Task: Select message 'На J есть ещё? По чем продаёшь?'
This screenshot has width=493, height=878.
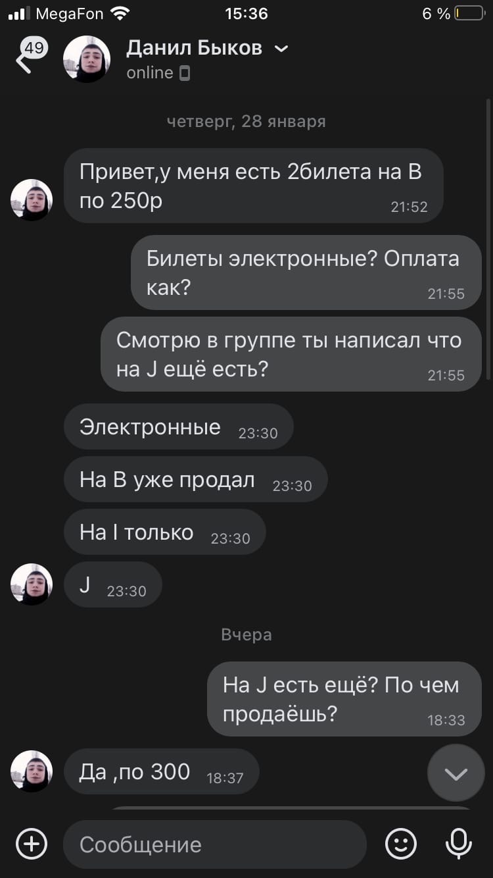Action: 344,699
